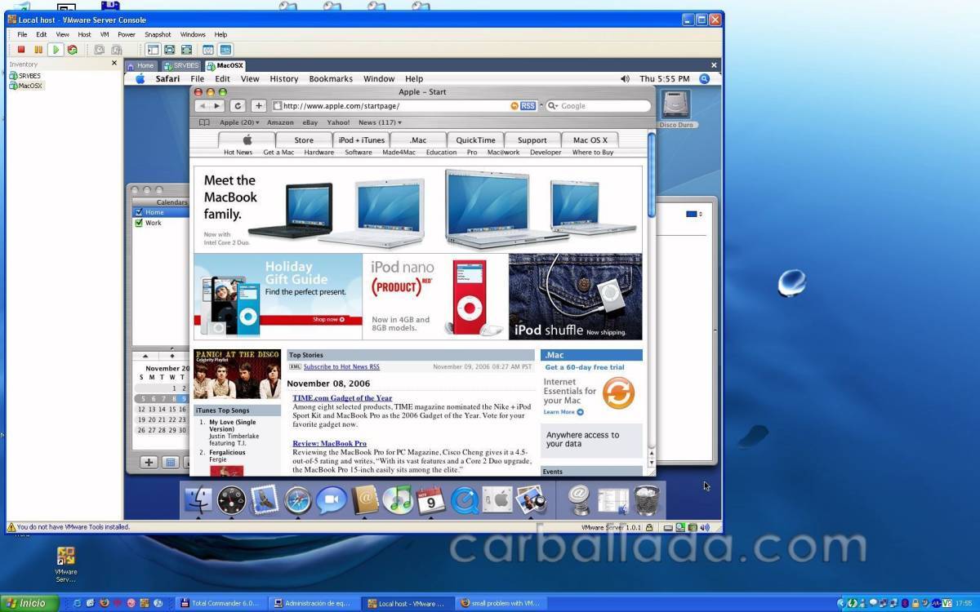This screenshot has width=980, height=612.
Task: Toggle the Home calendar checkbox in iCal
Action: click(139, 212)
